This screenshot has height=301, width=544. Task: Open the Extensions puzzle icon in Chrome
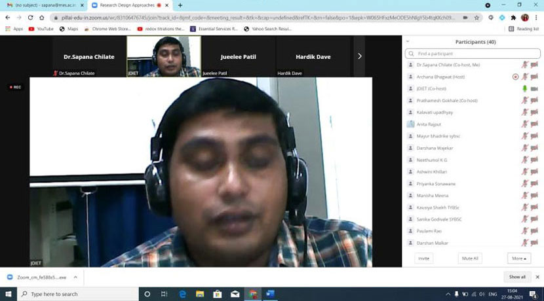tap(513, 18)
